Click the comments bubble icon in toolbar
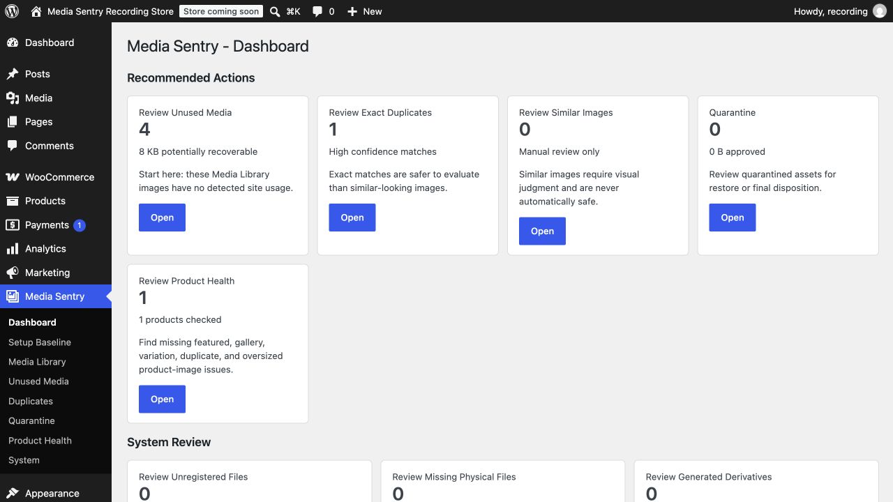This screenshot has height=502, width=893. click(317, 11)
